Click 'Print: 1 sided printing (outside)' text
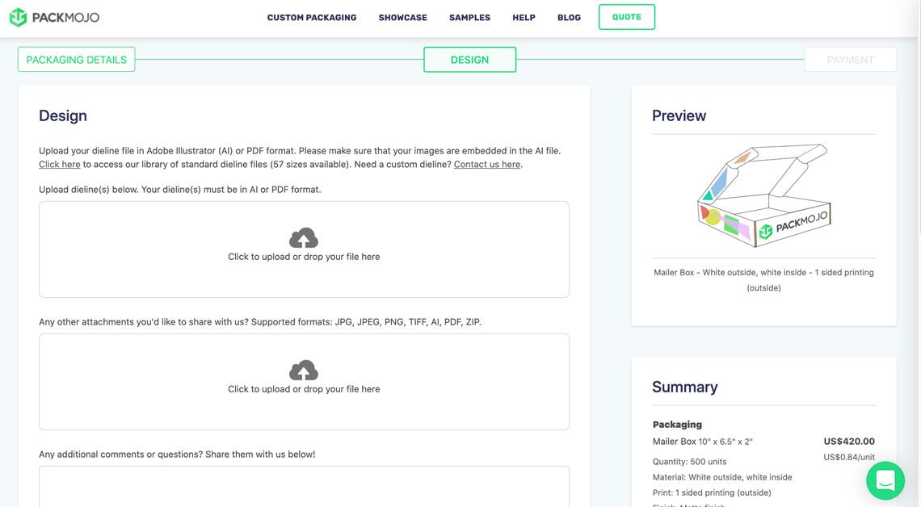Screen dimensions: 921x507 [712, 493]
